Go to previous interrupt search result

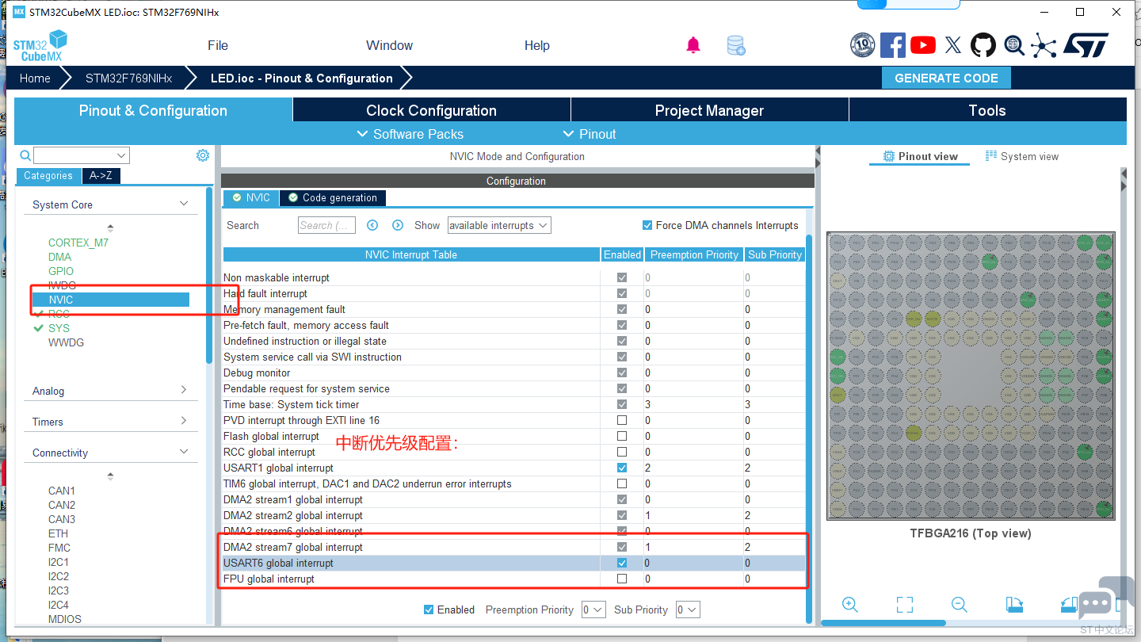[372, 225]
